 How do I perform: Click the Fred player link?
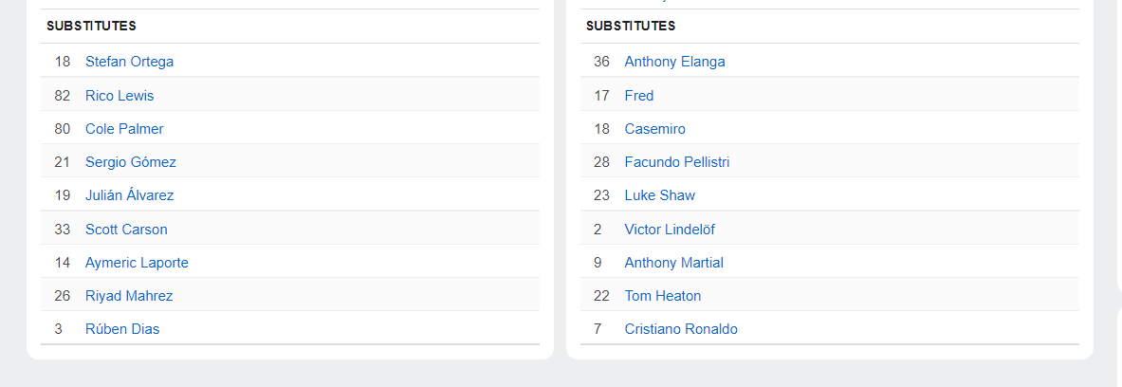point(639,95)
